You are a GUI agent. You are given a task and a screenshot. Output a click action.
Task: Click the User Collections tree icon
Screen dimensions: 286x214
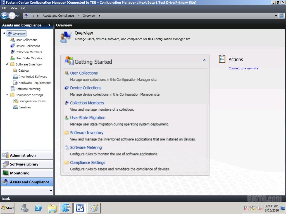[12, 40]
